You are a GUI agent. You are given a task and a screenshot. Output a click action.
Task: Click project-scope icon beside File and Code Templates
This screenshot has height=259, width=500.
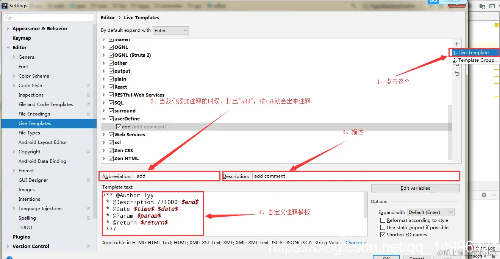89,105
